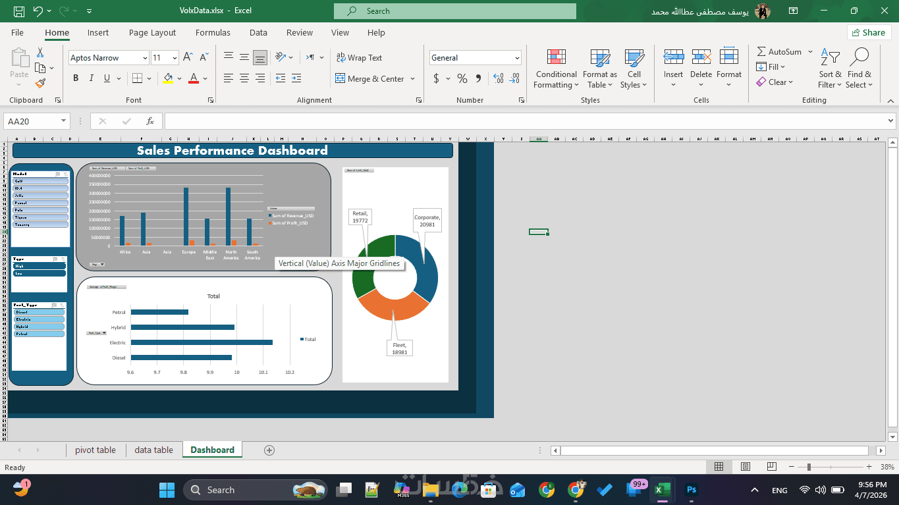899x505 pixels.
Task: Open the pivot table sheet tab
Action: pos(95,450)
